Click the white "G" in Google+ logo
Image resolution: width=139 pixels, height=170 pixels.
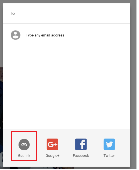click(x=50, y=144)
